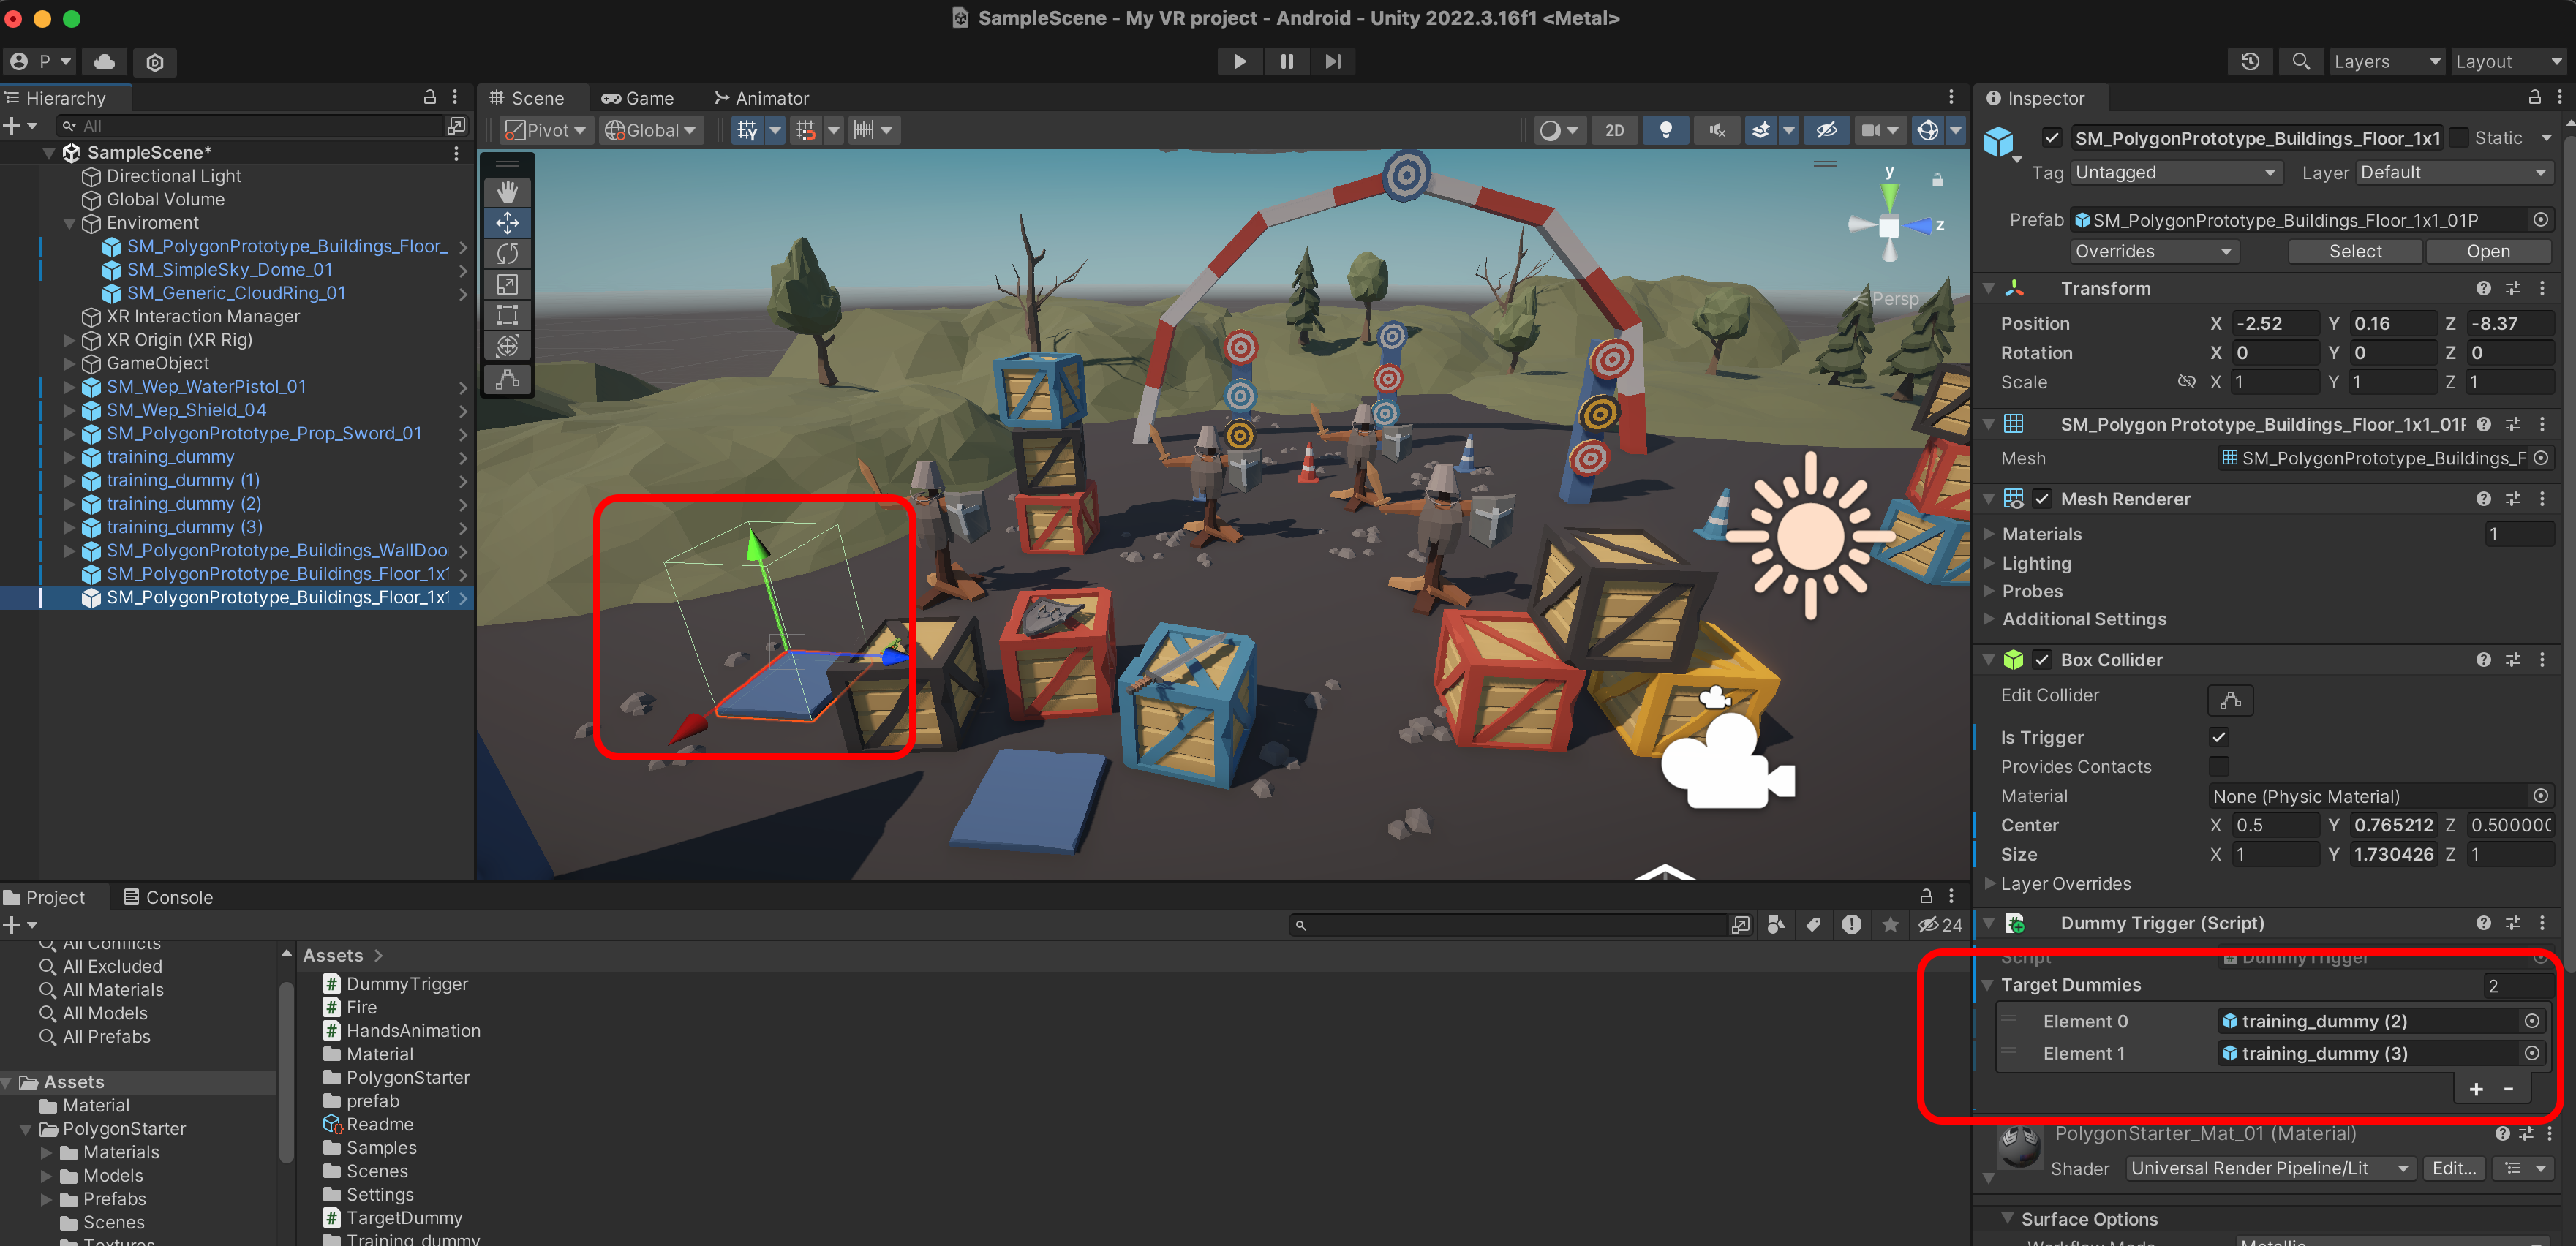Select the Scale tool
Image resolution: width=2576 pixels, height=1246 pixels.
[507, 284]
